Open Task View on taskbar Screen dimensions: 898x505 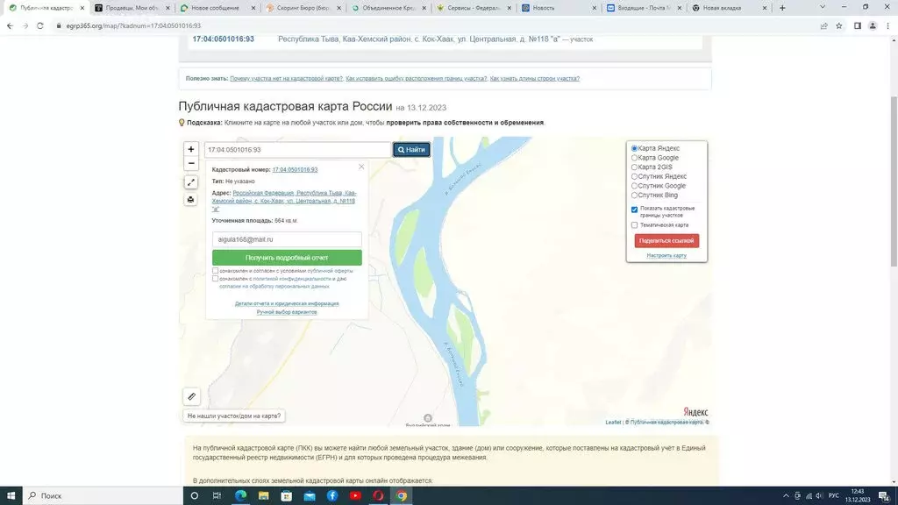tap(217, 496)
